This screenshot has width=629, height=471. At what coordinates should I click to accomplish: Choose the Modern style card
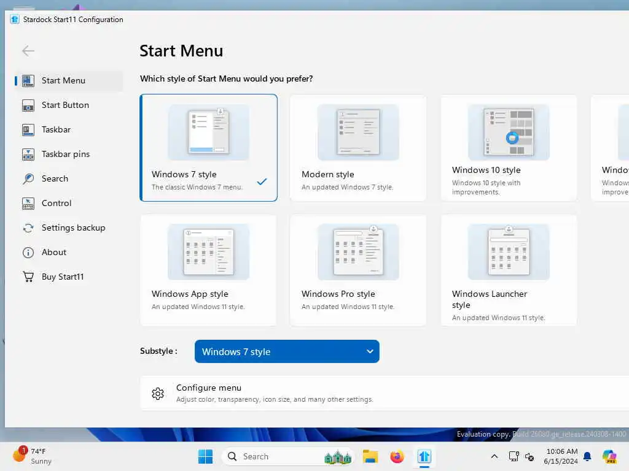click(x=358, y=148)
